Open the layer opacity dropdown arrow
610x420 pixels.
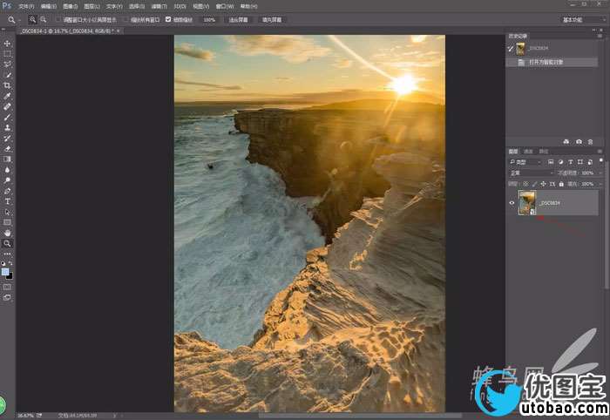601,173
